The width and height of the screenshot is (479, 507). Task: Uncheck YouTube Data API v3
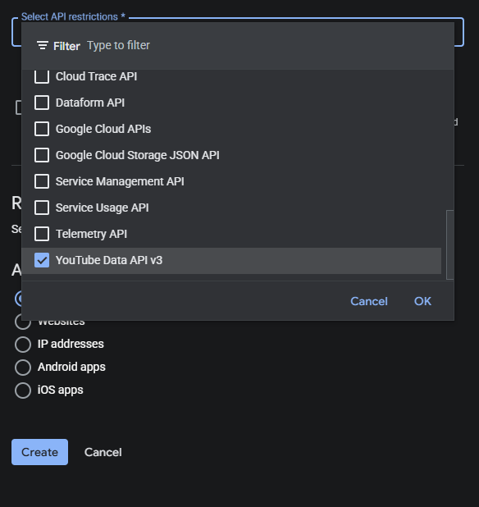click(42, 260)
